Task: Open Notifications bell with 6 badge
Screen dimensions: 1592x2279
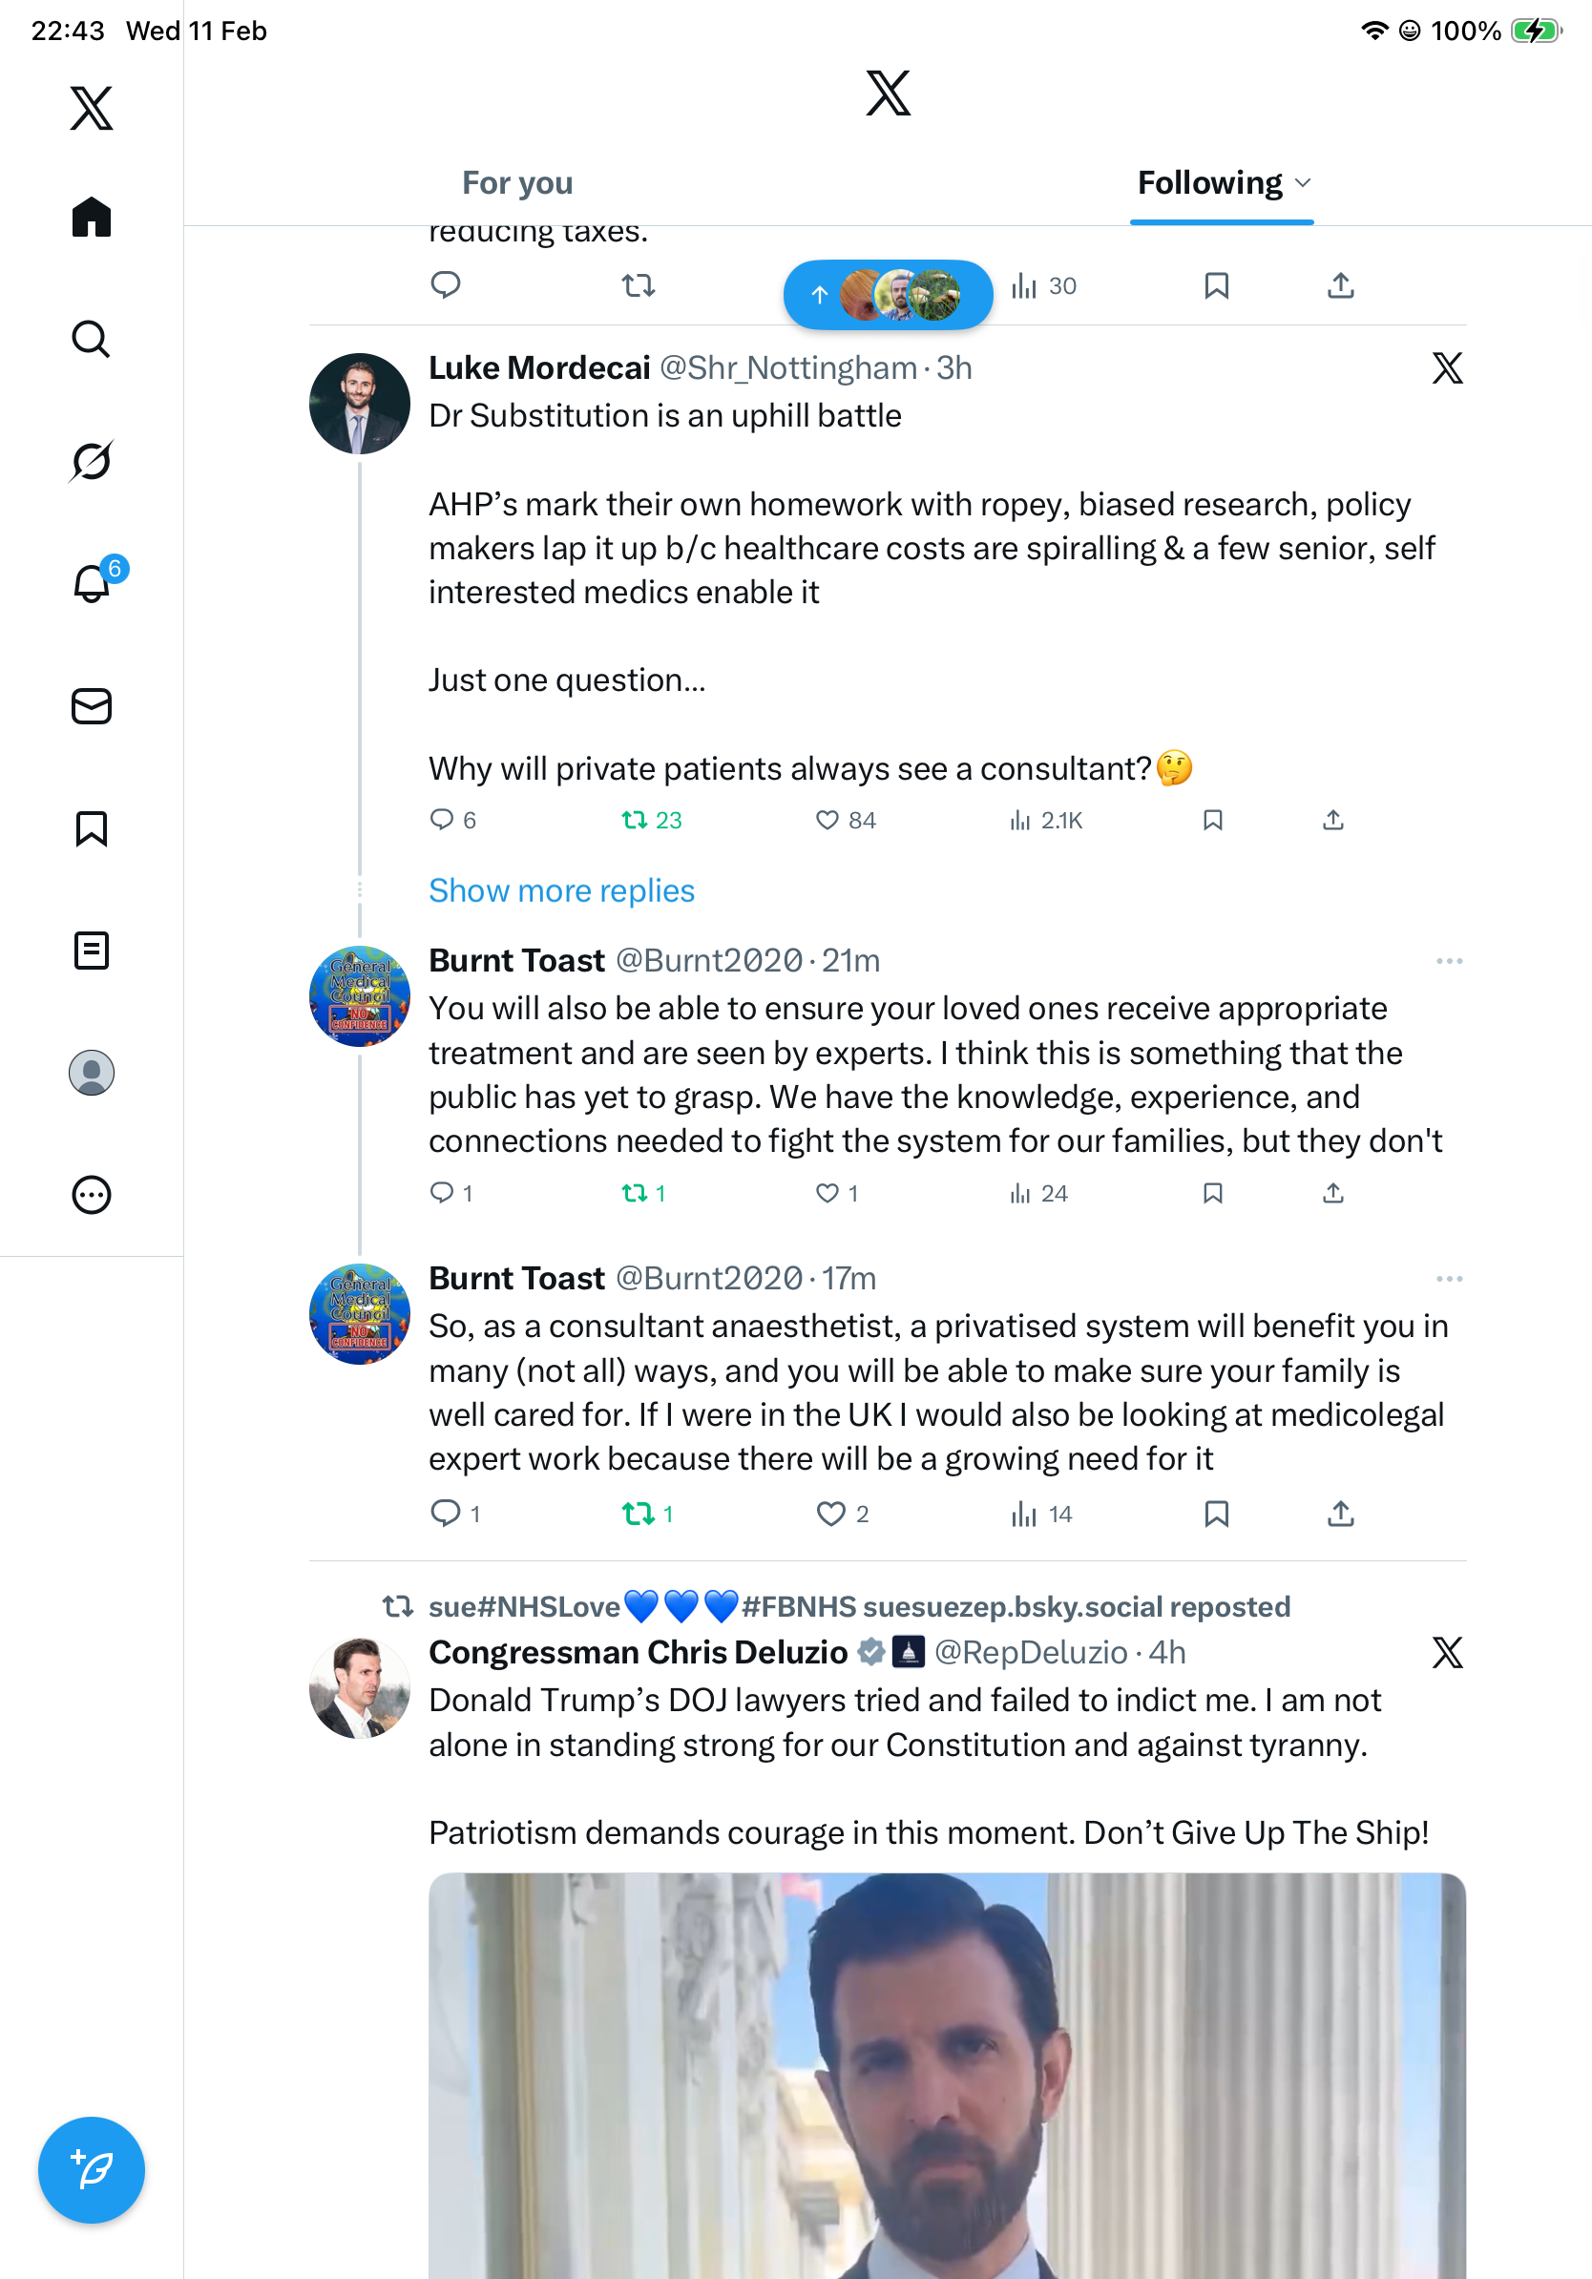Action: point(93,583)
